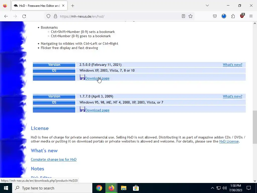Open the uBlock Origin extension icon
Image resolution: width=257 pixels, height=193 pixels.
click(242, 16)
